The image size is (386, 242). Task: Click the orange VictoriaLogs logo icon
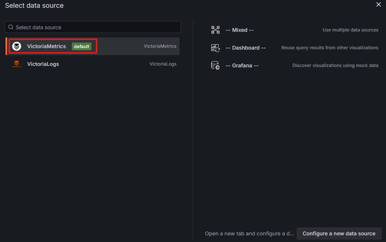pos(17,64)
